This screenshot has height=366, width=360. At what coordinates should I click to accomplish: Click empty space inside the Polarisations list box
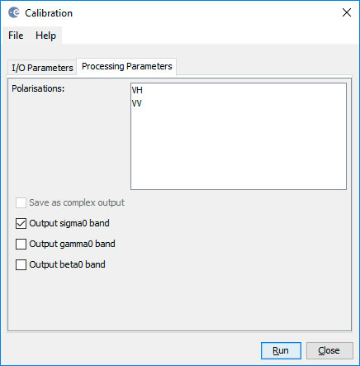(239, 149)
